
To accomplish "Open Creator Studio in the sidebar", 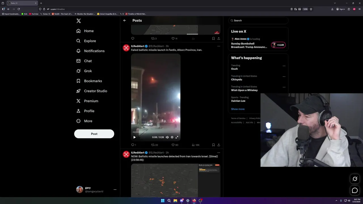I will click(92, 91).
